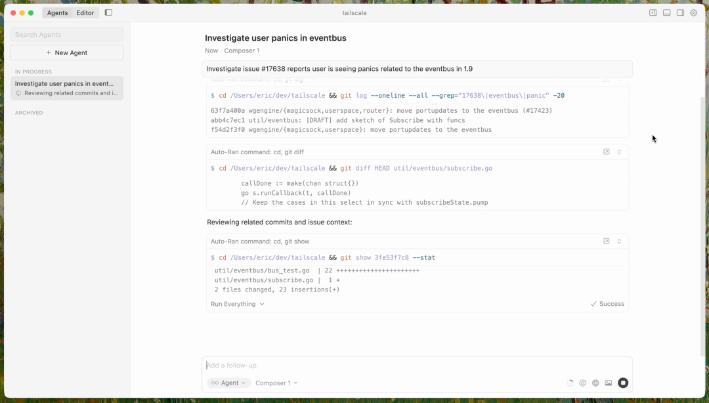Image resolution: width=709 pixels, height=403 pixels.
Task: Expand or collapse the git show command block
Action: tap(619, 241)
